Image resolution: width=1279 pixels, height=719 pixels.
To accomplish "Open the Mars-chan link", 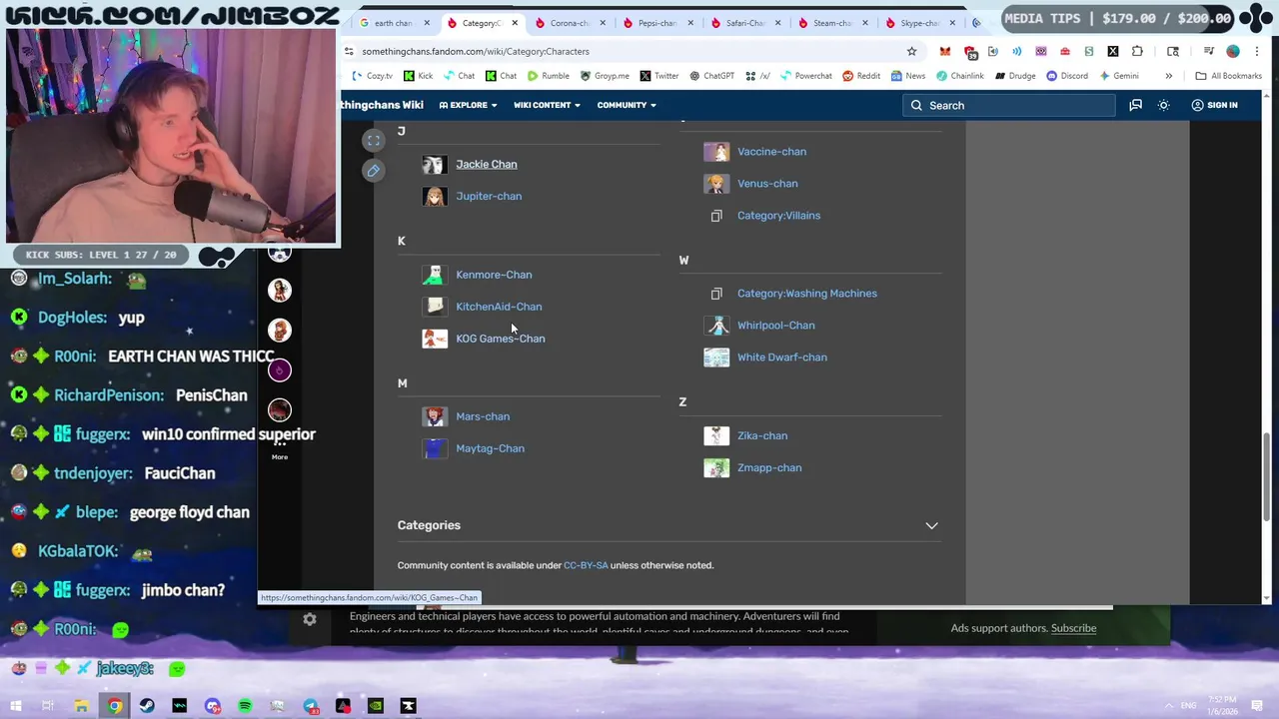I will 483,416.
